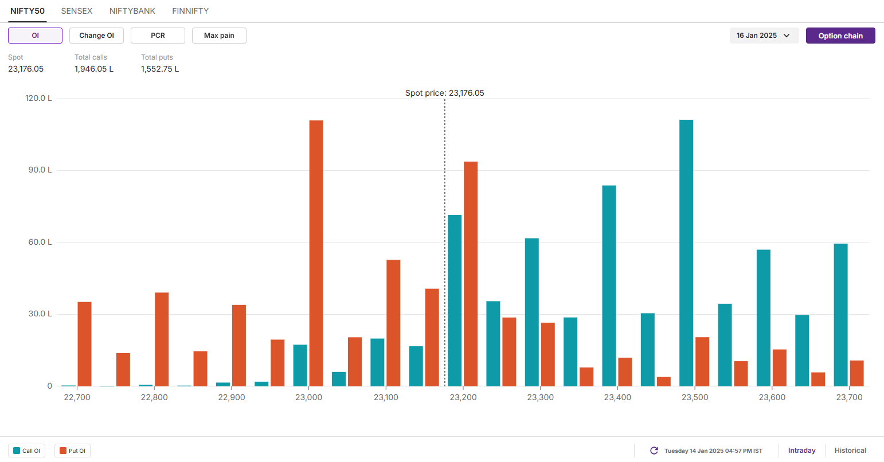Select the Change OI view
Screen dimensions: 884x462
(96, 36)
